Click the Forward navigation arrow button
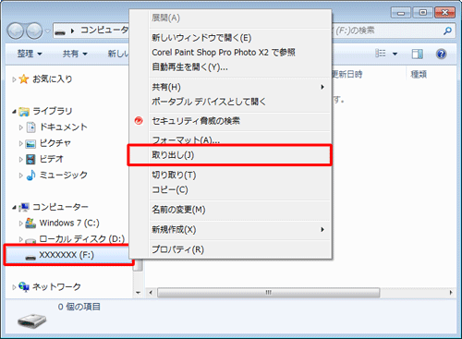This screenshot has width=462, height=339. [x=34, y=30]
